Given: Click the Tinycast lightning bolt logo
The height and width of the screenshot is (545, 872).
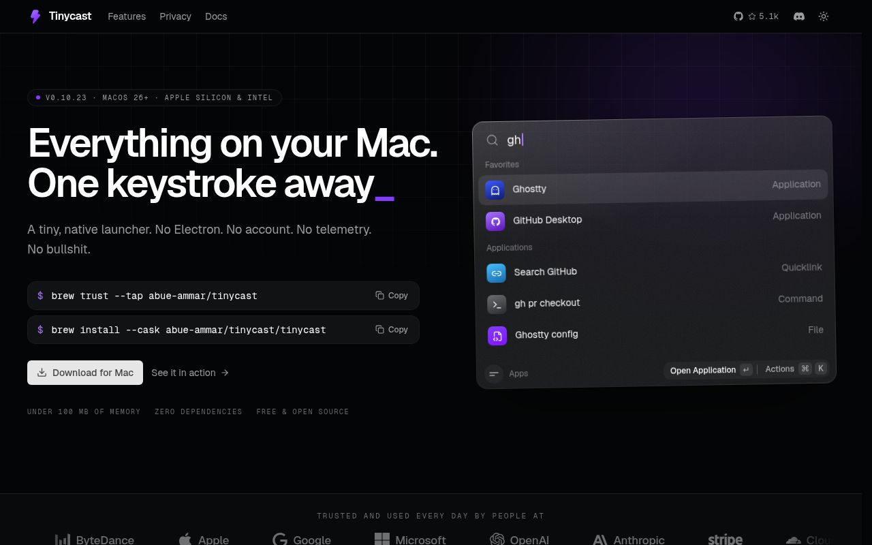Looking at the screenshot, I should click(35, 16).
